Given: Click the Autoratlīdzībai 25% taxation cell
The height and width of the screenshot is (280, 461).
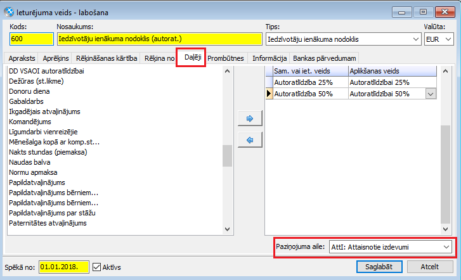Looking at the screenshot, I should (393, 82).
